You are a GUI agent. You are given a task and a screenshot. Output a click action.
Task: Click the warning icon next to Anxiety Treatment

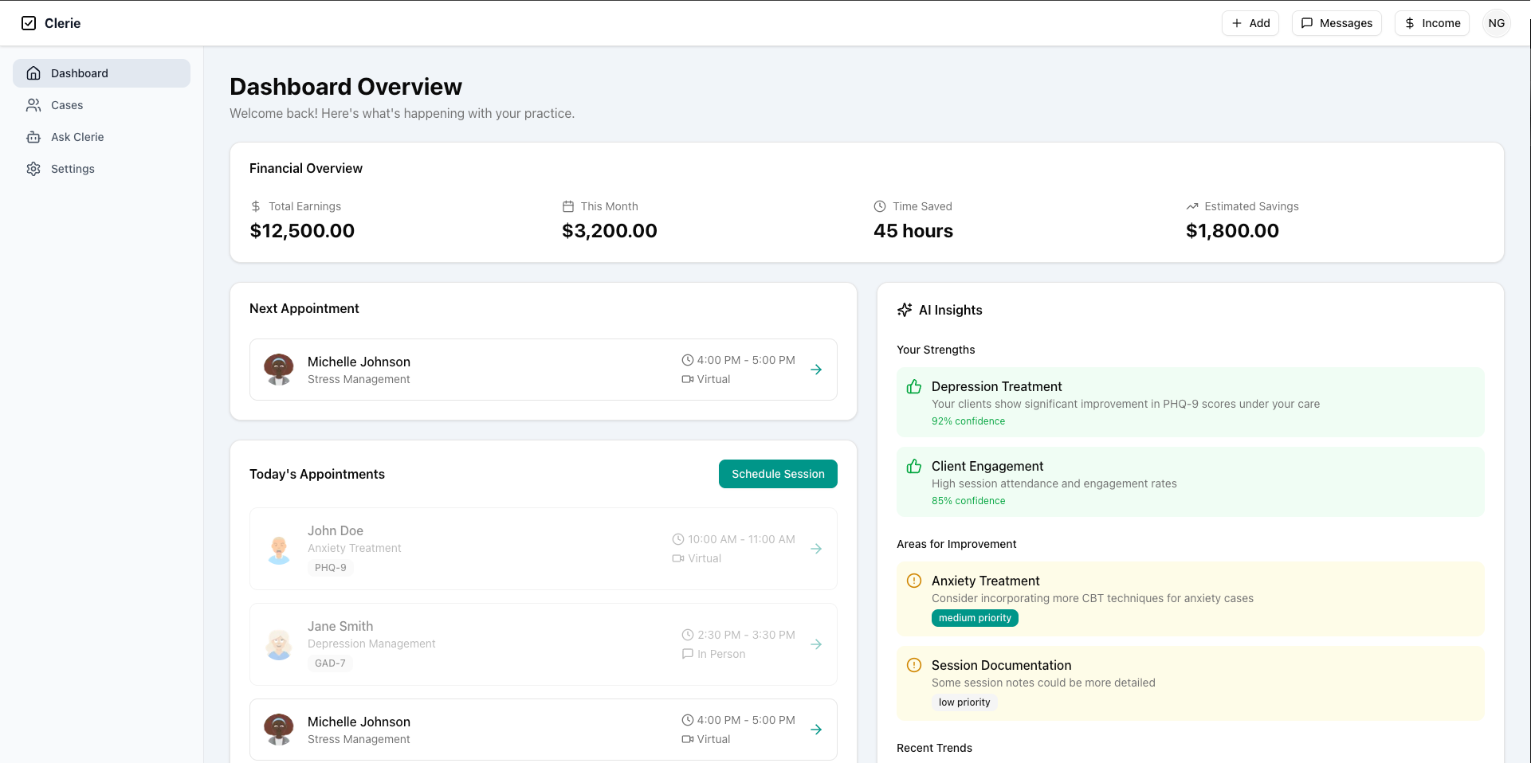tap(913, 581)
